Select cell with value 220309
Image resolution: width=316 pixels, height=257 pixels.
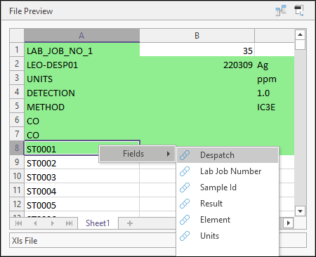click(197, 65)
